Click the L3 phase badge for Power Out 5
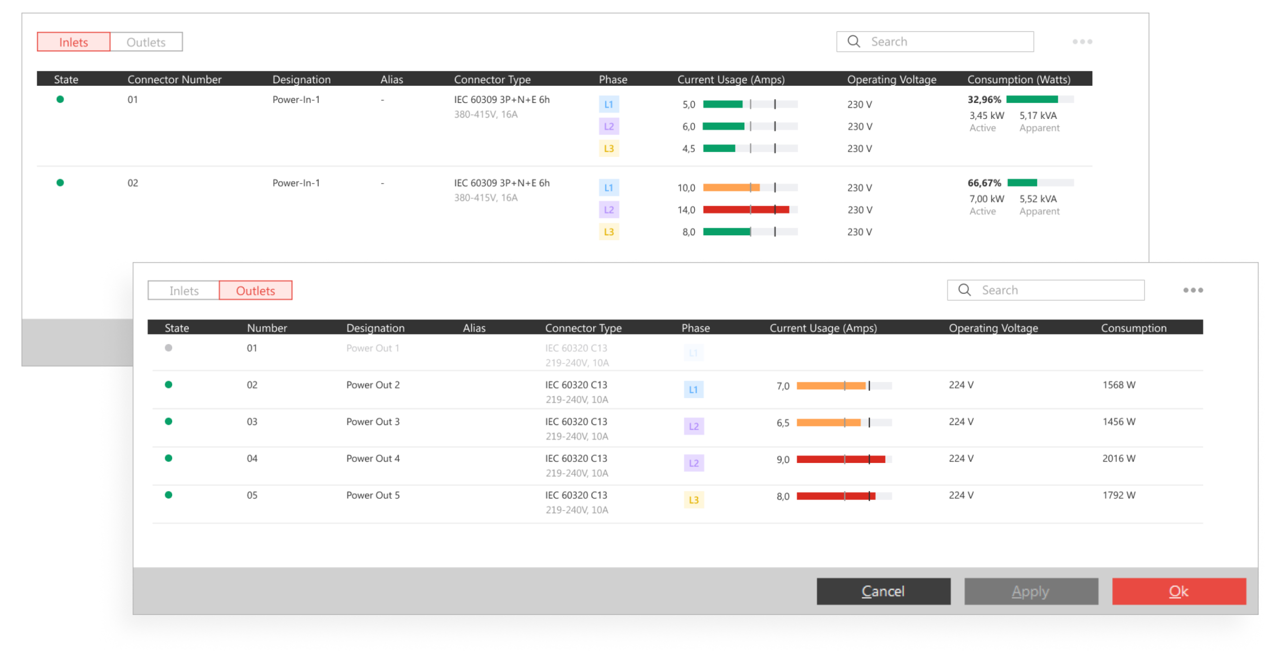1285x651 pixels. click(694, 500)
